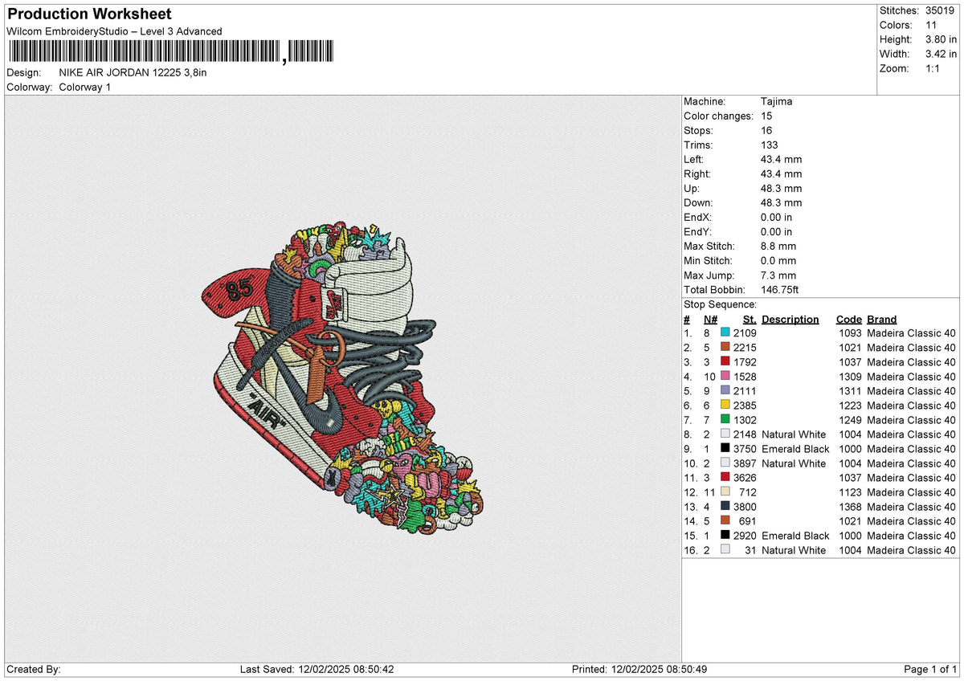This screenshot has height=681, width=964.
Task: Click the "Created By:" footer label
Action: click(34, 669)
